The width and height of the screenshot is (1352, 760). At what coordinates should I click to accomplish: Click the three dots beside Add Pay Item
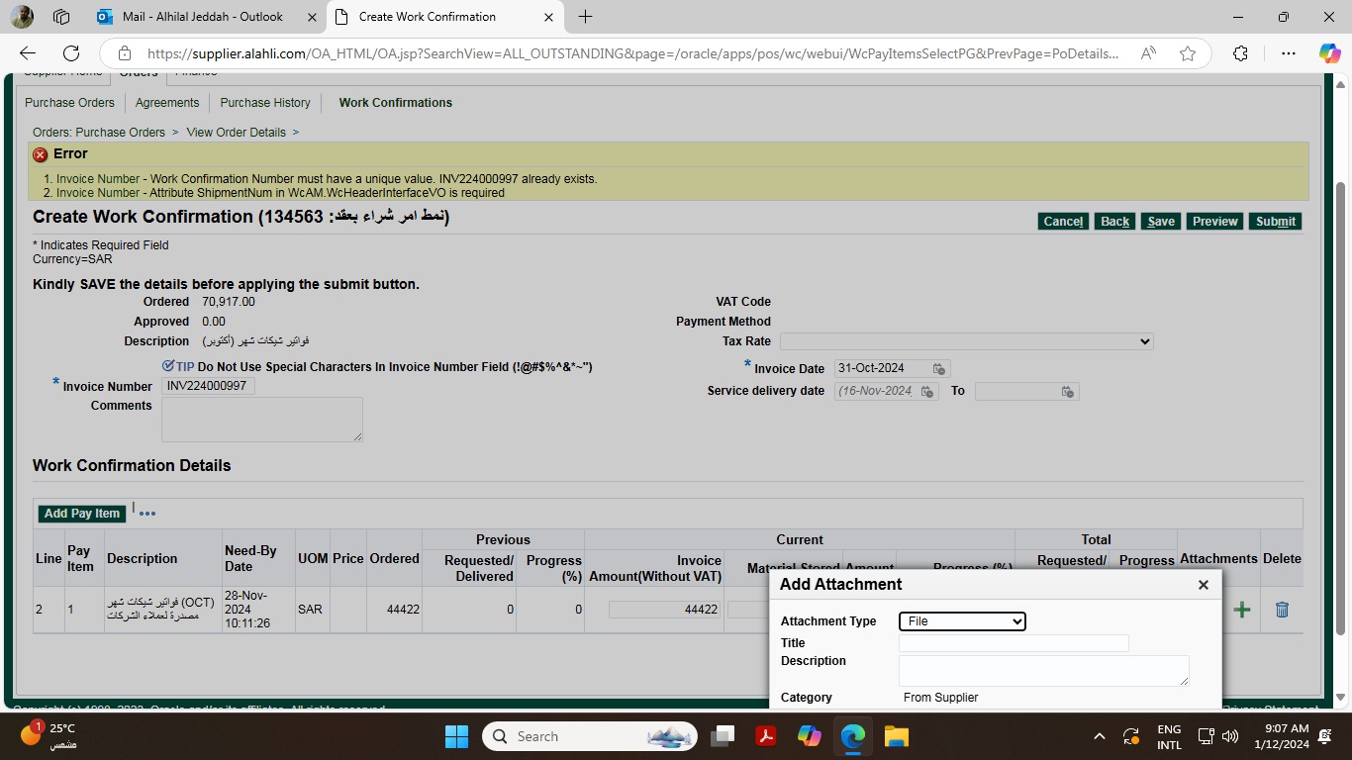(x=147, y=514)
